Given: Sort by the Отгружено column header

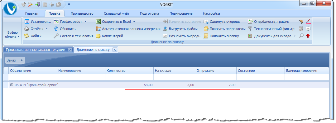Looking at the screenshot, I should click(216, 71).
